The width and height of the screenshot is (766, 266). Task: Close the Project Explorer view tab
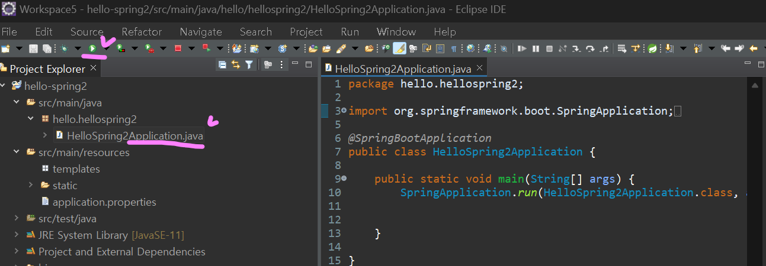(x=93, y=68)
